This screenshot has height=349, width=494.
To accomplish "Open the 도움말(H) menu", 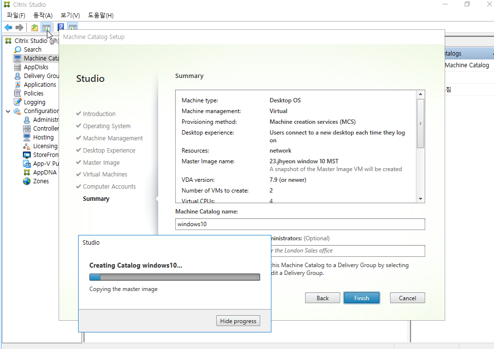I will [x=101, y=15].
